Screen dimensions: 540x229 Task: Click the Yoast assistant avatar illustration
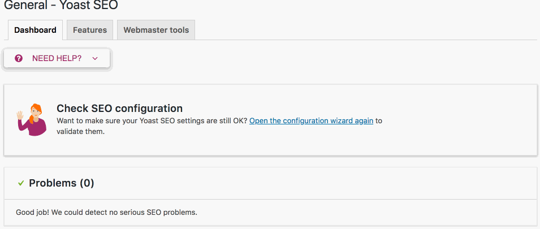click(x=31, y=120)
